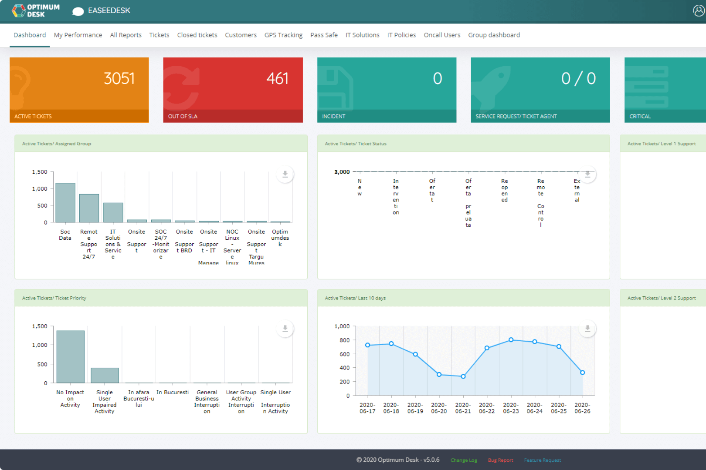The width and height of the screenshot is (706, 470).
Task: Click the 2020-06-18 data point
Action: 391,344
